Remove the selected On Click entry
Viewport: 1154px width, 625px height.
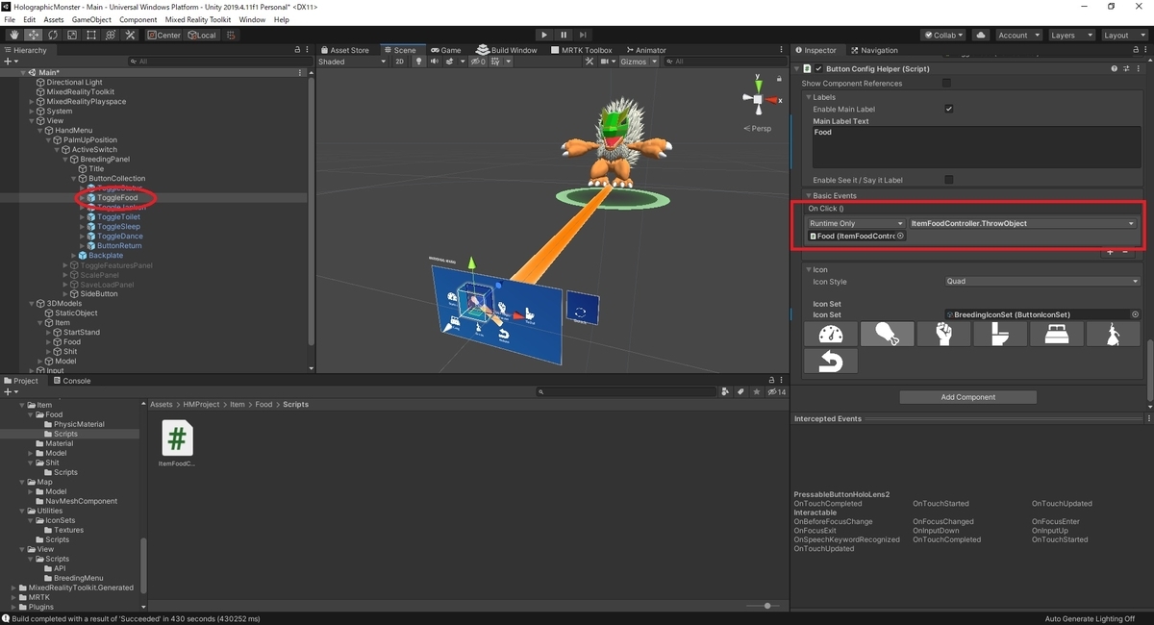(1125, 251)
